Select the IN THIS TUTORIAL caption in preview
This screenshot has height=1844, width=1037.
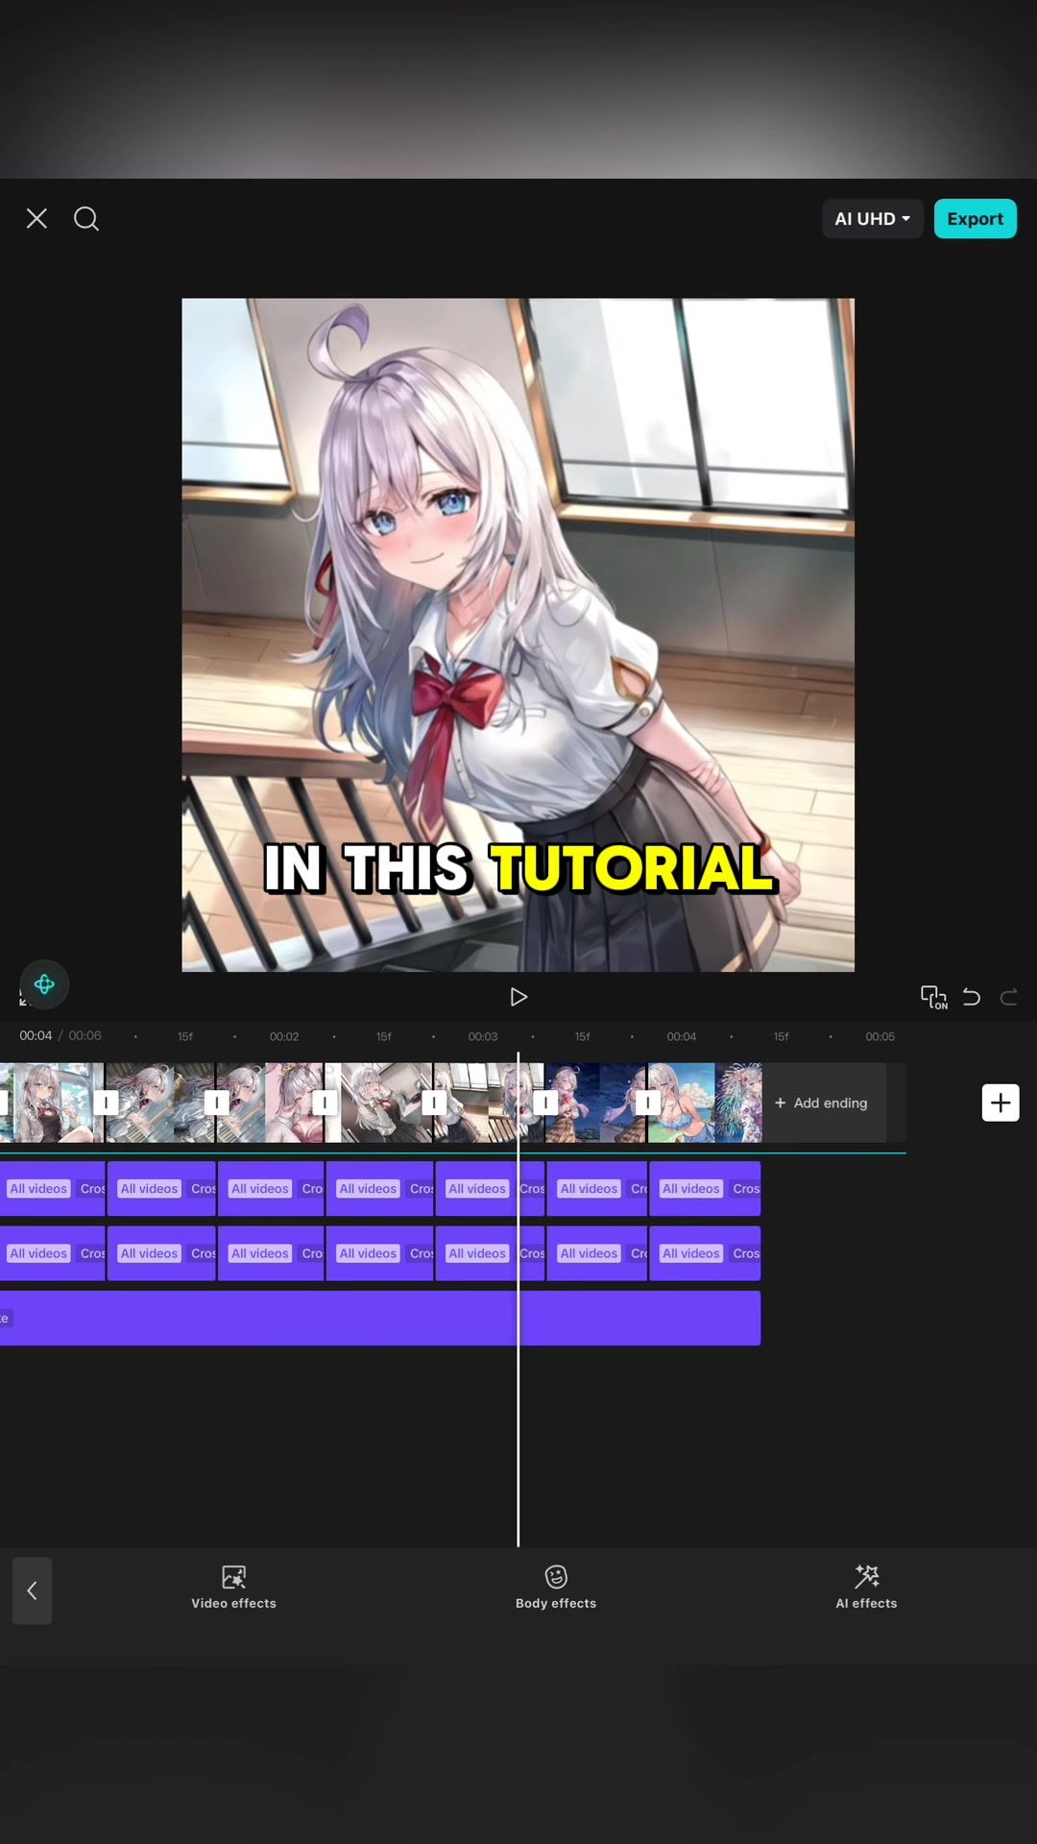click(x=518, y=868)
